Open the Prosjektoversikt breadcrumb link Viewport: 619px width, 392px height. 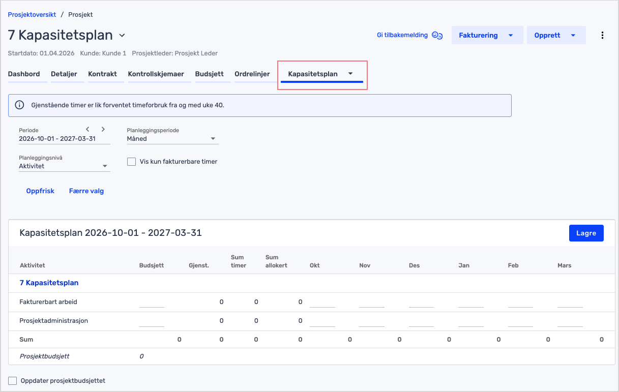(x=32, y=15)
